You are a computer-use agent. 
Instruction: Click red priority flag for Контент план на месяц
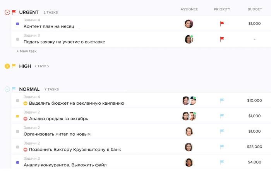222,24
